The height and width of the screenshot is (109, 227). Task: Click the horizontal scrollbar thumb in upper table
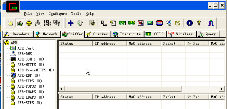(122, 89)
